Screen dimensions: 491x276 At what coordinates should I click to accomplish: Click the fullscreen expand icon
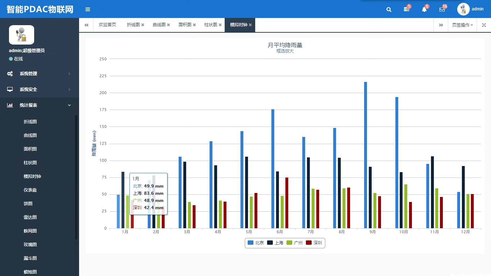pyautogui.click(x=484, y=25)
